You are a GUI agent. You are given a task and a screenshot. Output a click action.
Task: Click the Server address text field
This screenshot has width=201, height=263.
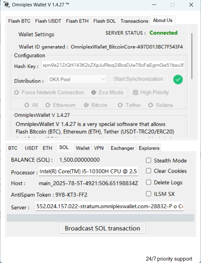point(110,206)
